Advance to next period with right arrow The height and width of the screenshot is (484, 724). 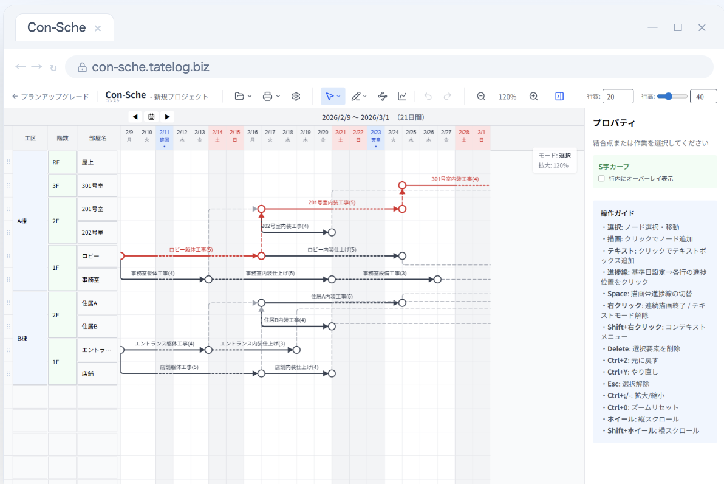pos(167,116)
